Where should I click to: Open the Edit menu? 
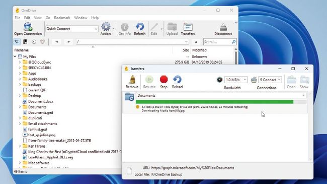[x=27, y=18]
